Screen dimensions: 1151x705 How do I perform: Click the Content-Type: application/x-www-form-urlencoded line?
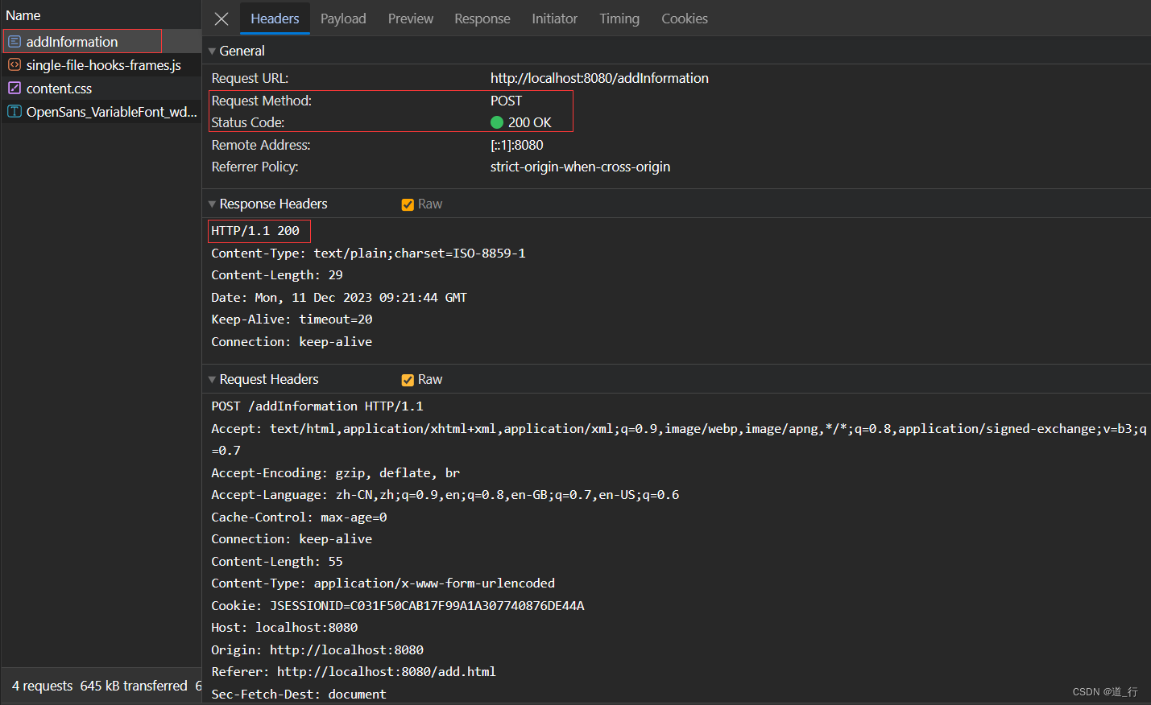click(383, 583)
